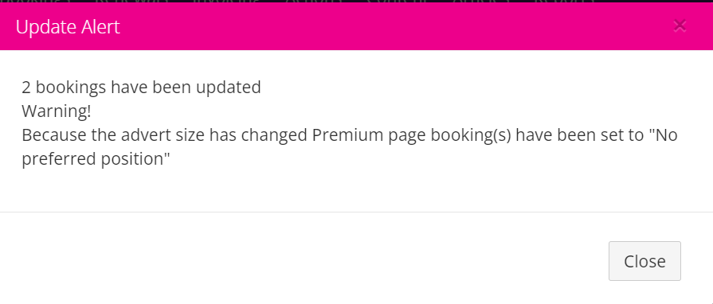Click the word 'bookings' in the first line

pos(71,88)
